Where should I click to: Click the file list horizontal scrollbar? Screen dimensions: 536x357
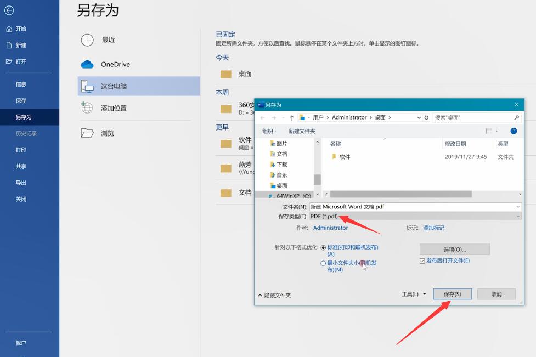click(400, 194)
